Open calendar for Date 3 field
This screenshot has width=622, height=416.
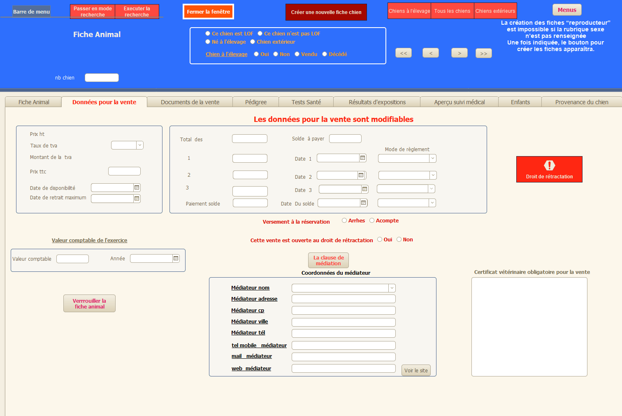pos(364,189)
